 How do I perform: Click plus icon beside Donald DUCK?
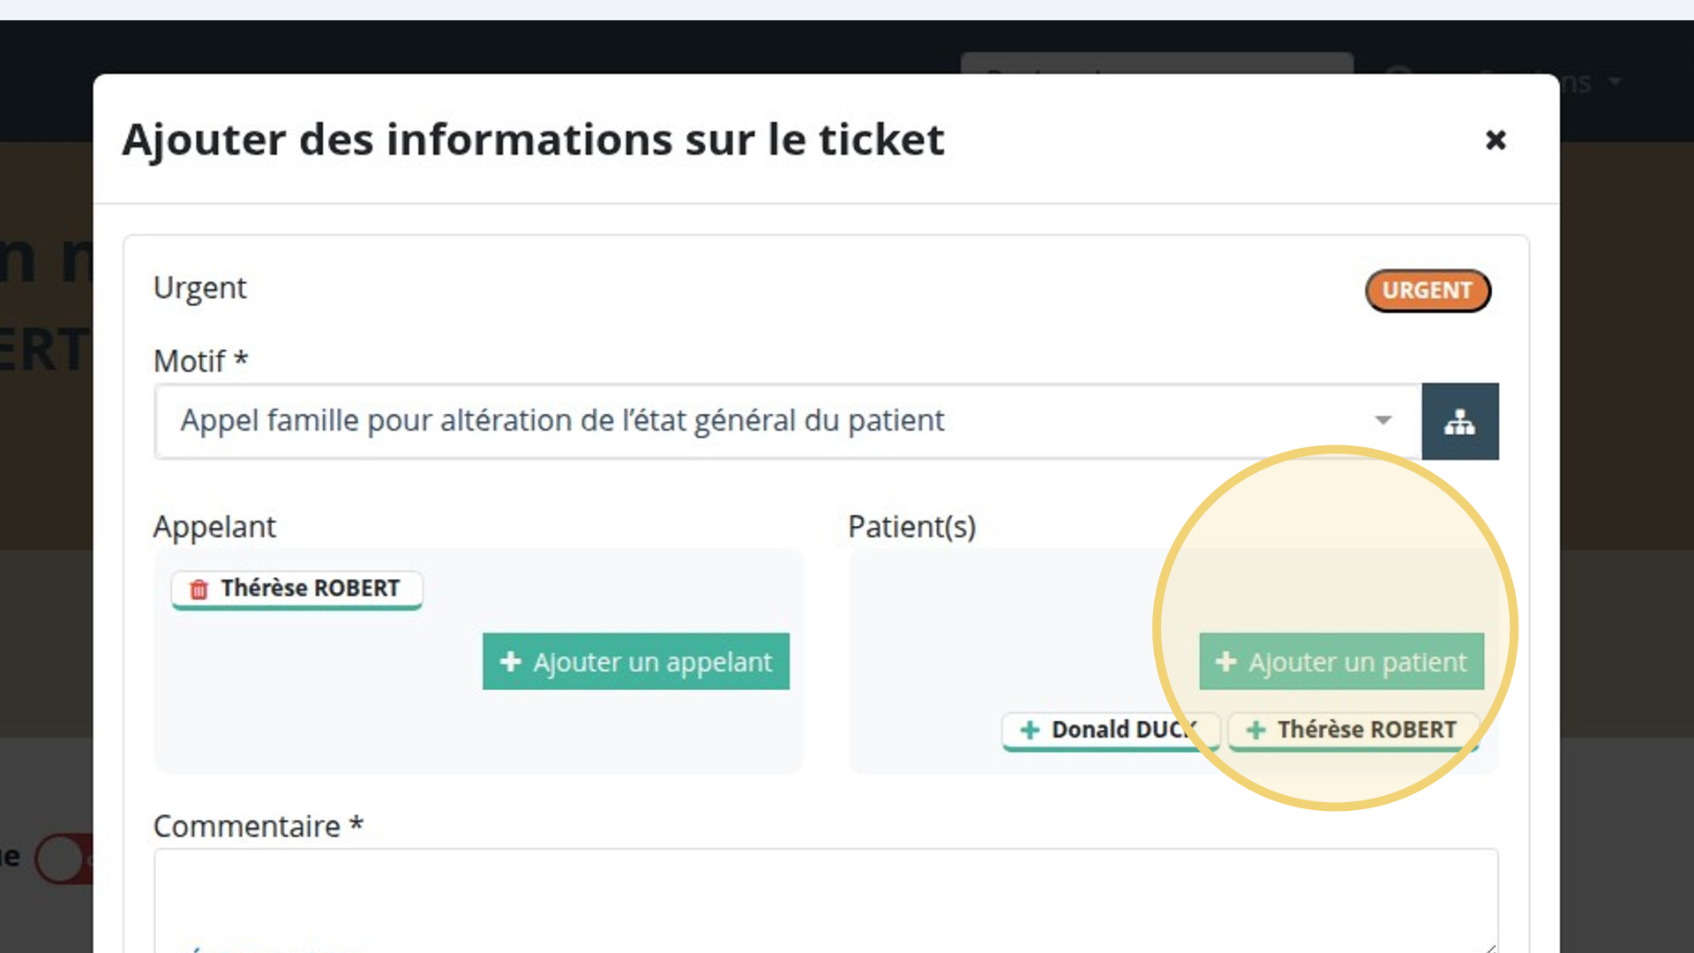(x=1030, y=730)
